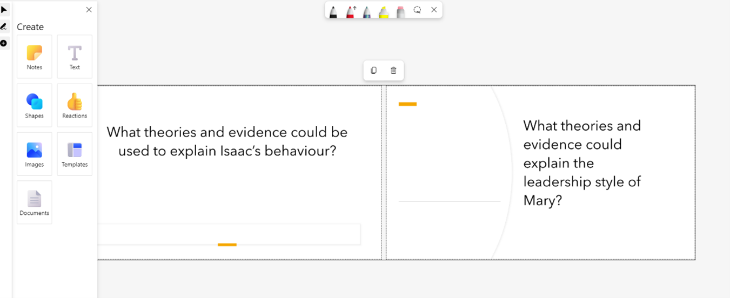Switch to the select pointer mode
Screen dimensions: 730x298
point(4,10)
